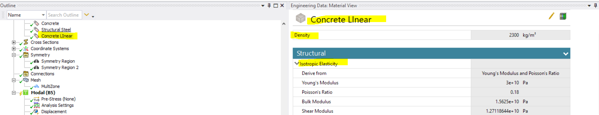Open the green engineering data library icon
This screenshot has width=599, height=115.
pos(563,16)
